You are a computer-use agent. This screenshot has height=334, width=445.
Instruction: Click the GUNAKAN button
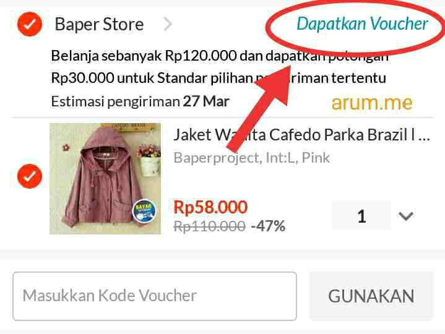(371, 296)
